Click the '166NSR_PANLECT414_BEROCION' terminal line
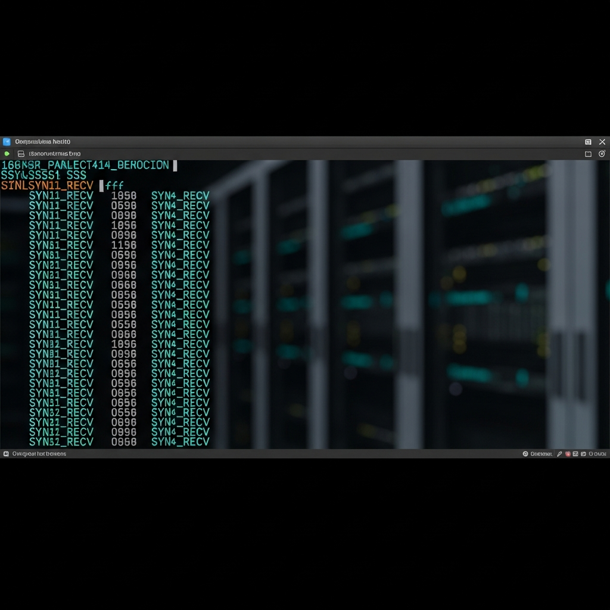Image resolution: width=610 pixels, height=610 pixels. 85,165
